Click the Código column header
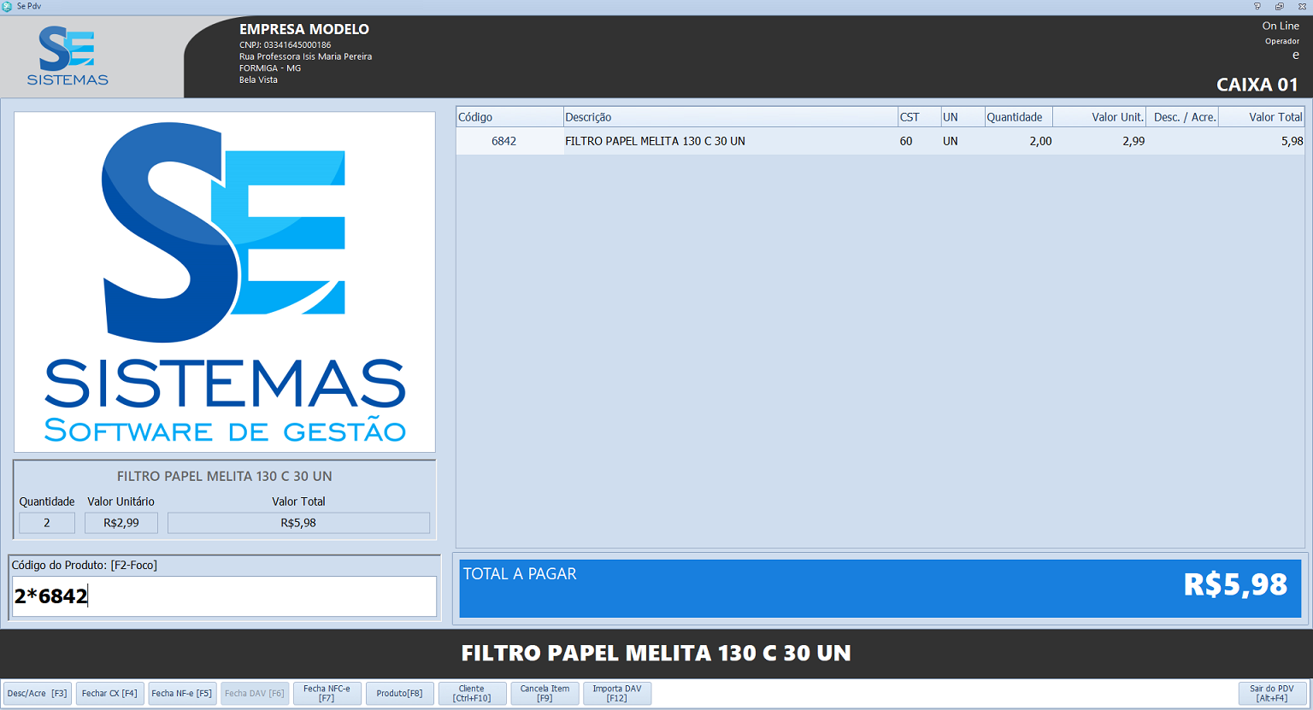This screenshot has height=710, width=1313. 509,117
